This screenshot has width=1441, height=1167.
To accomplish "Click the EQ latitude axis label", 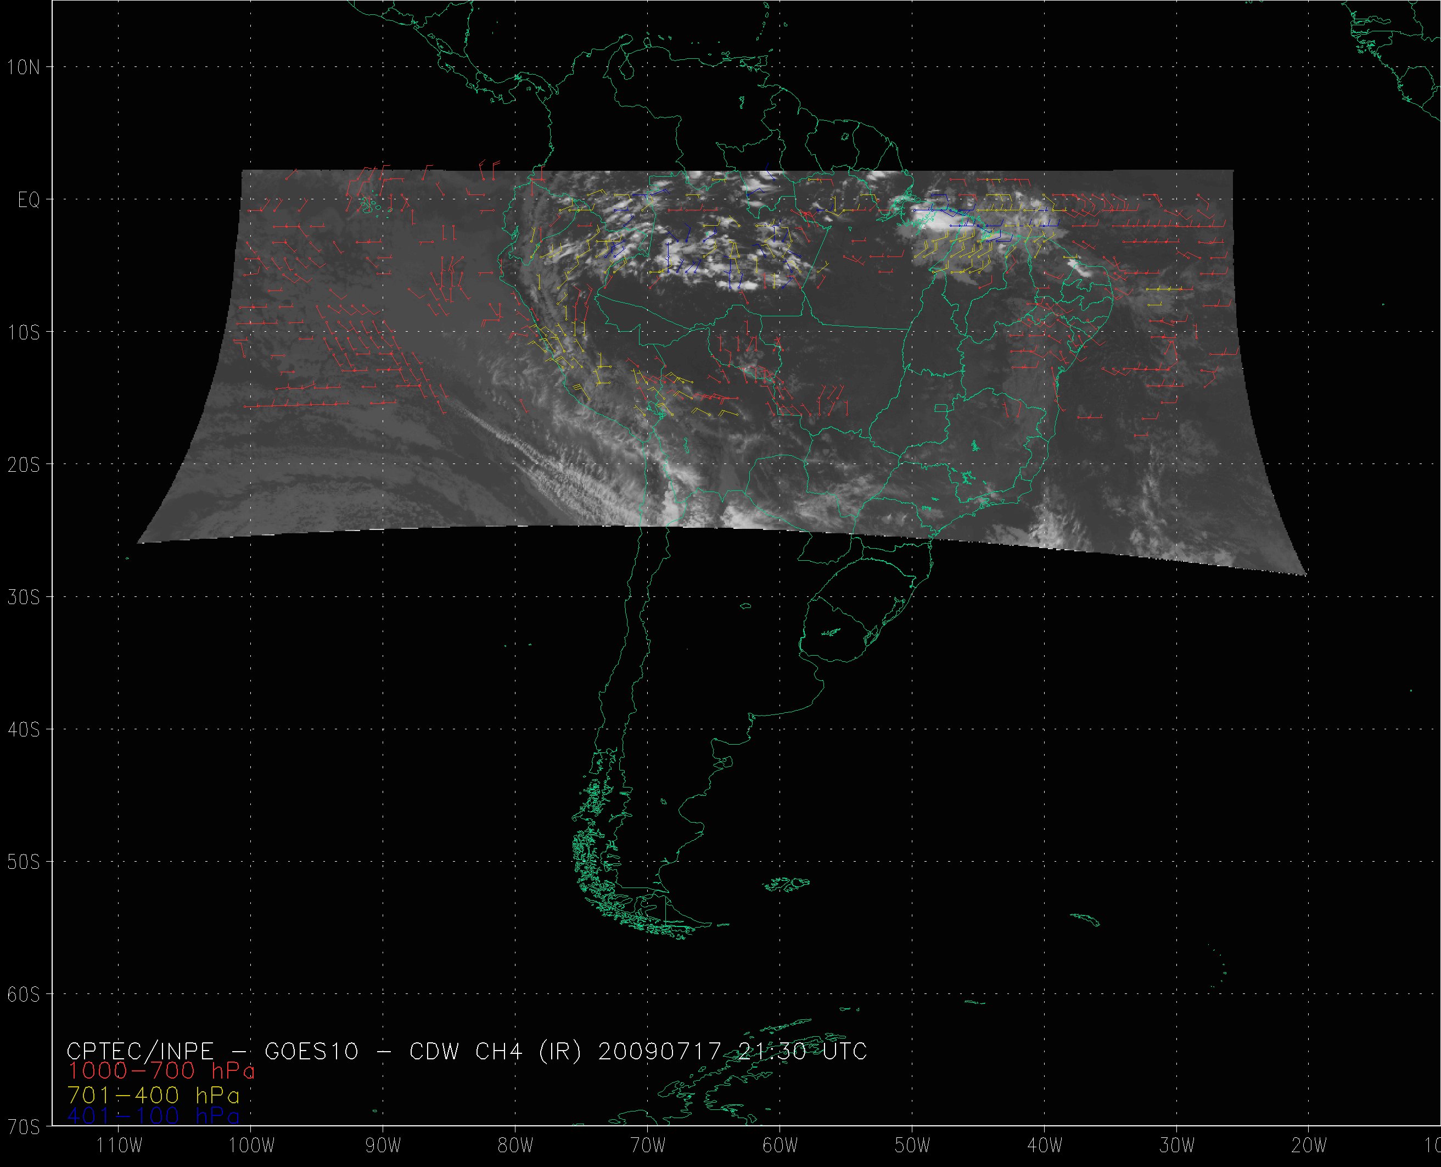I will click(x=28, y=200).
